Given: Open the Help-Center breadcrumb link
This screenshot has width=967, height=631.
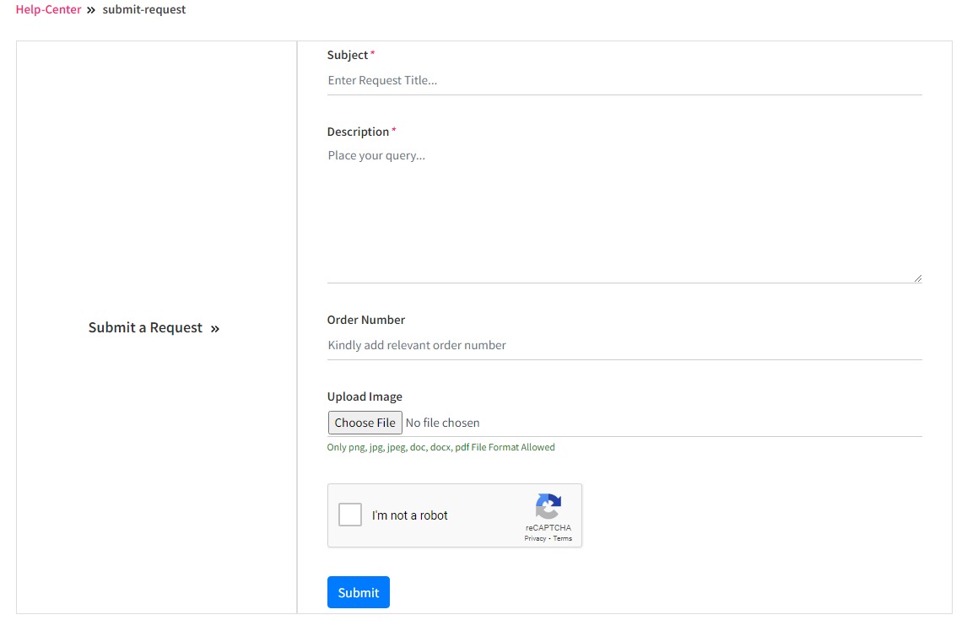Looking at the screenshot, I should 48,9.
